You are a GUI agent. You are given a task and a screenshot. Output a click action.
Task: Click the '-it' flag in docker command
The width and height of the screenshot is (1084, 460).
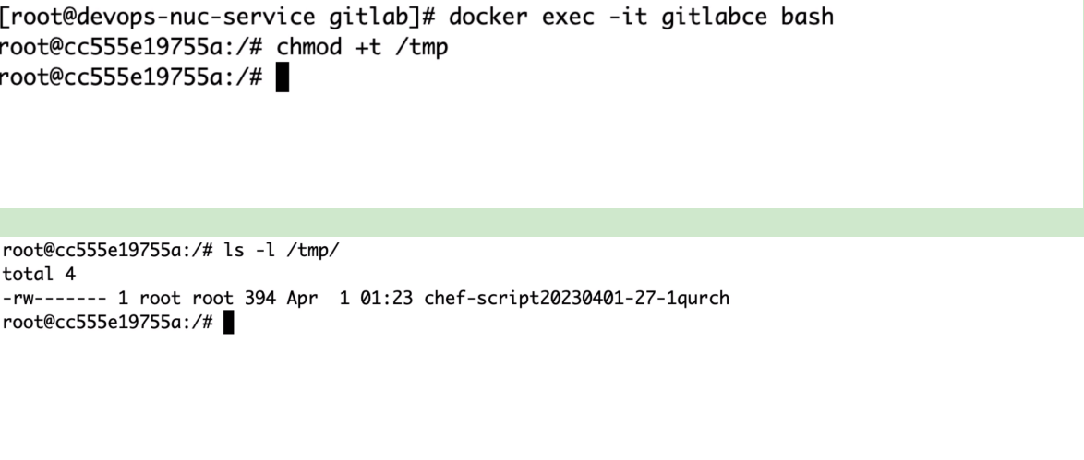[628, 16]
